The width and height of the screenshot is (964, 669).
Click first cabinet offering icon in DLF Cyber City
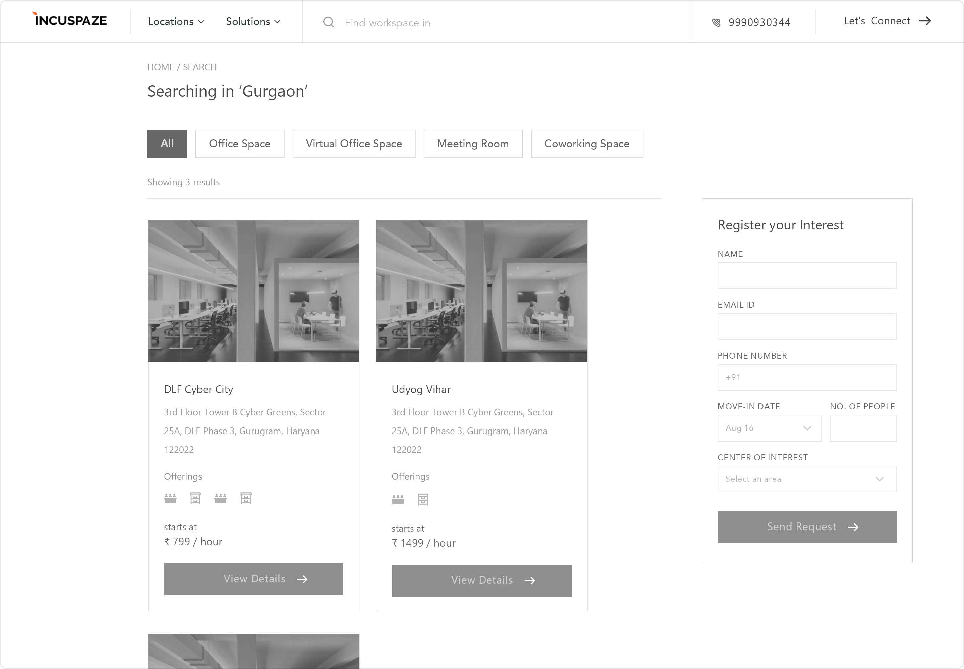195,498
